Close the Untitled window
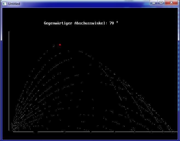The height and width of the screenshot is (141, 180). 171,2
